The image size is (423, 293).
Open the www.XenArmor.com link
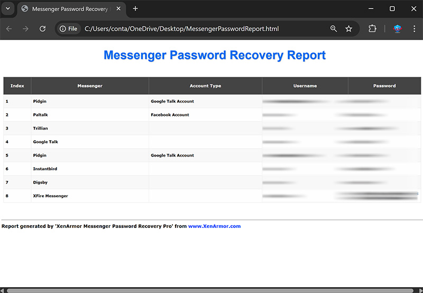coord(214,226)
